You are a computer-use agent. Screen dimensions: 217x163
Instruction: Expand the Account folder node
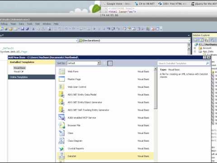(x=195, y=48)
